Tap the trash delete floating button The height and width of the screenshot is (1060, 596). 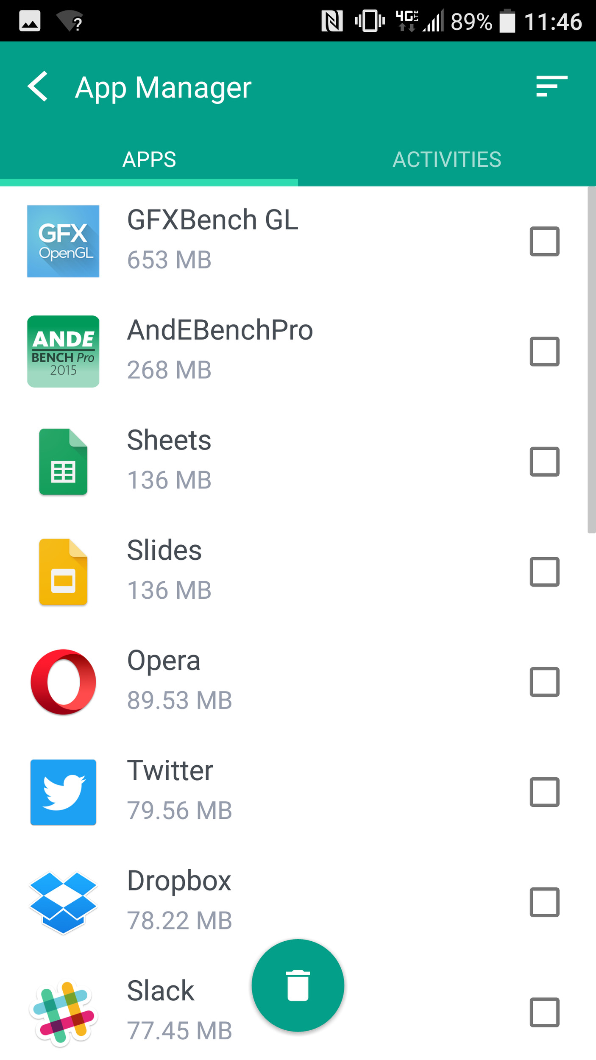(298, 985)
